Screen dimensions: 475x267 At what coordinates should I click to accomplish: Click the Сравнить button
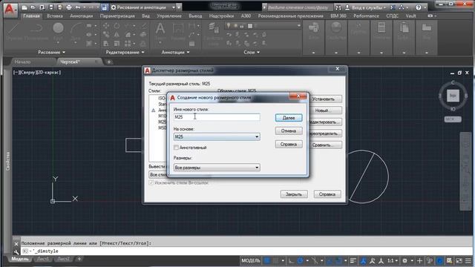[324, 145]
